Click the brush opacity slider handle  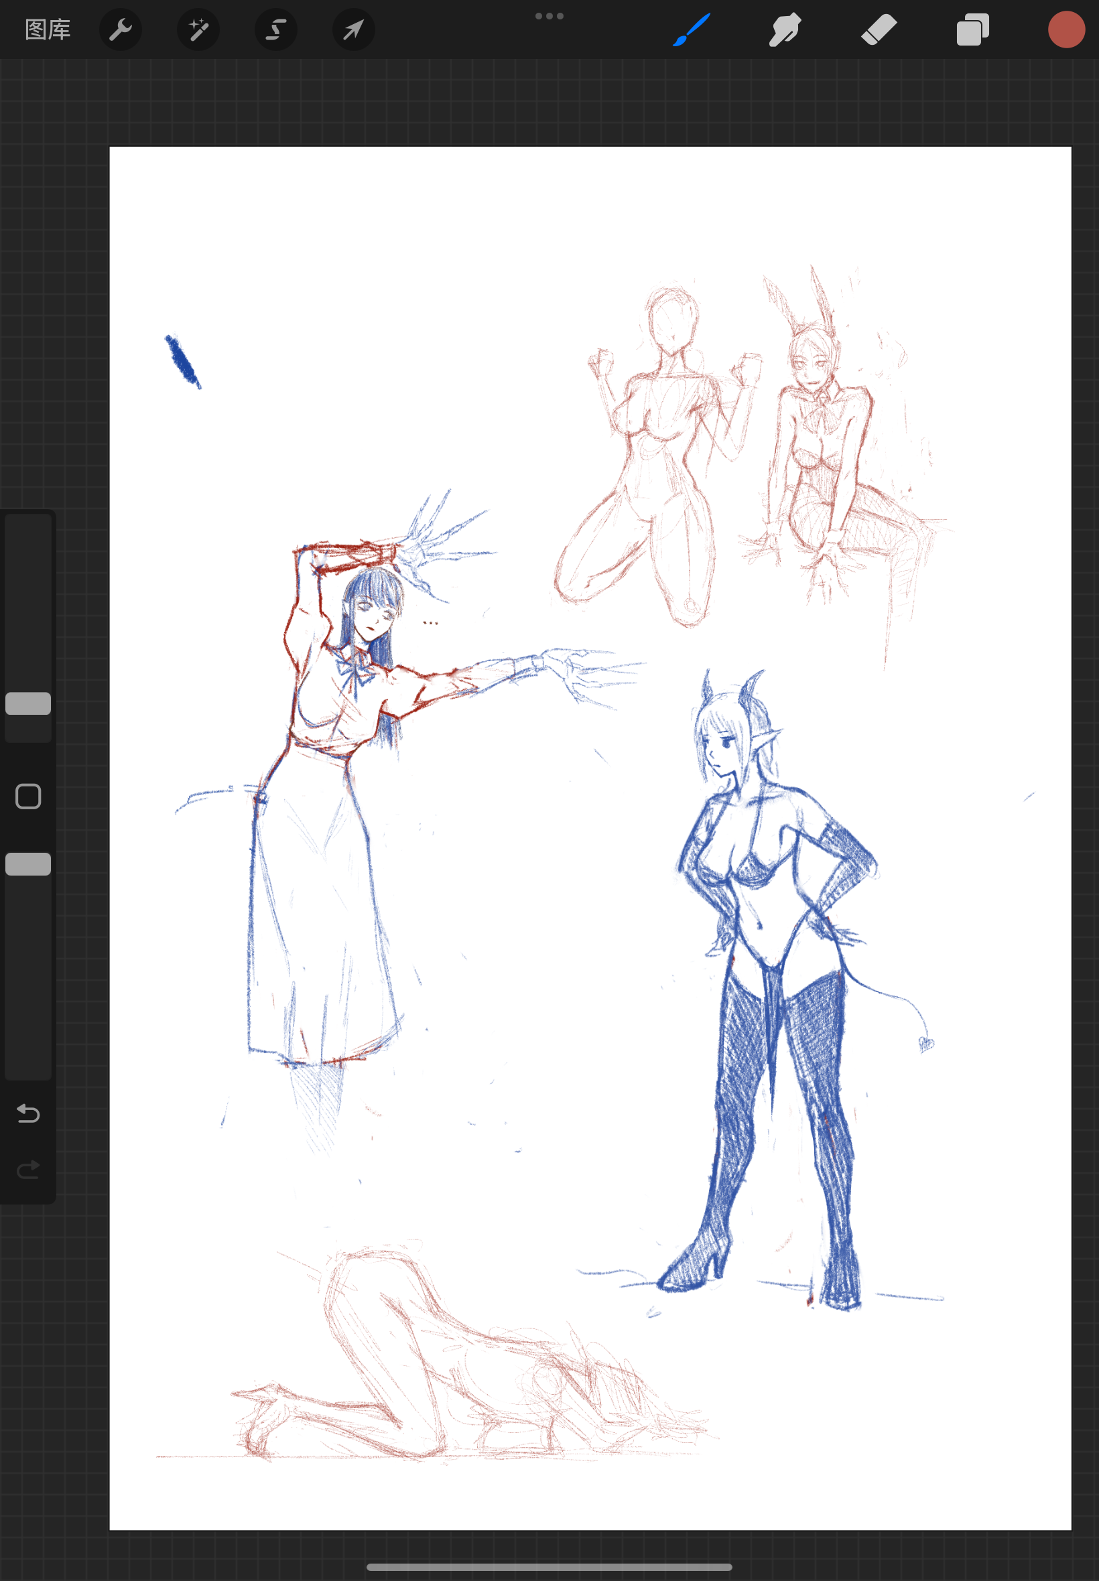(x=28, y=864)
